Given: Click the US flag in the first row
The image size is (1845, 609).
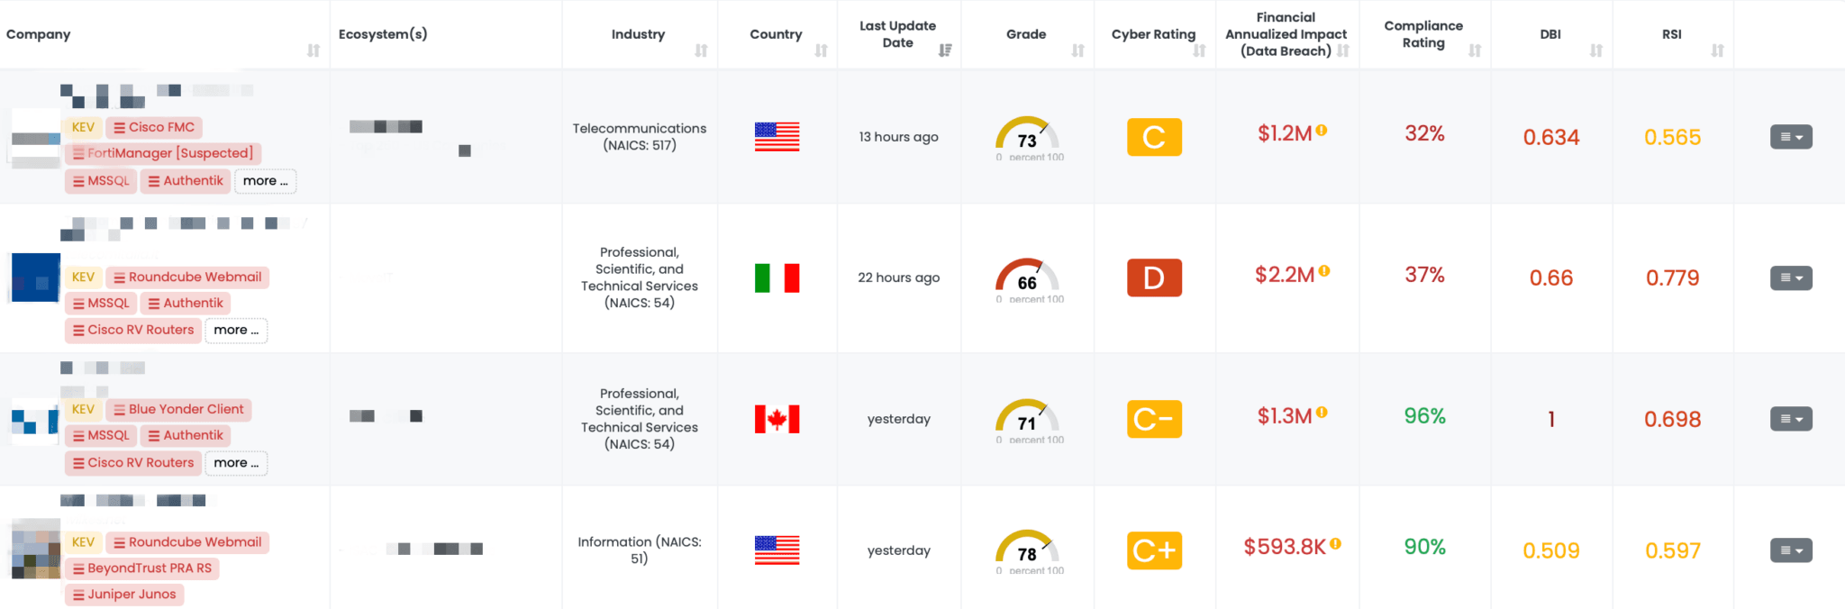Looking at the screenshot, I should 776,137.
